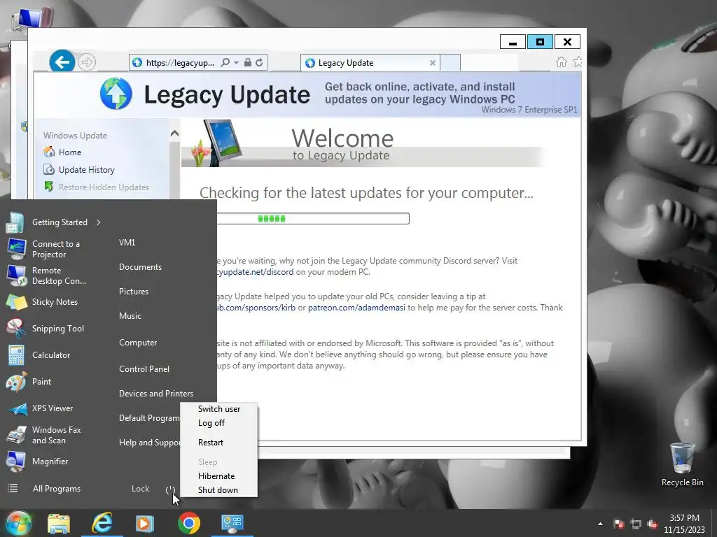Choose Switch user in power menu
Screen dimensions: 717x537
219,409
